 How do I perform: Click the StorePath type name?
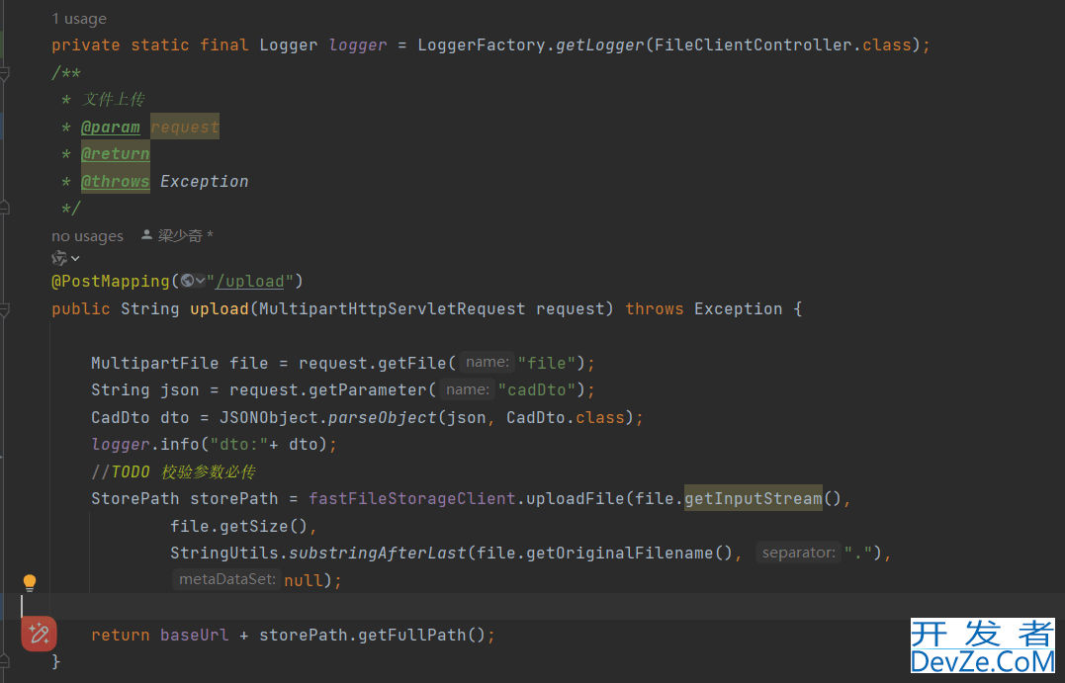coord(135,498)
